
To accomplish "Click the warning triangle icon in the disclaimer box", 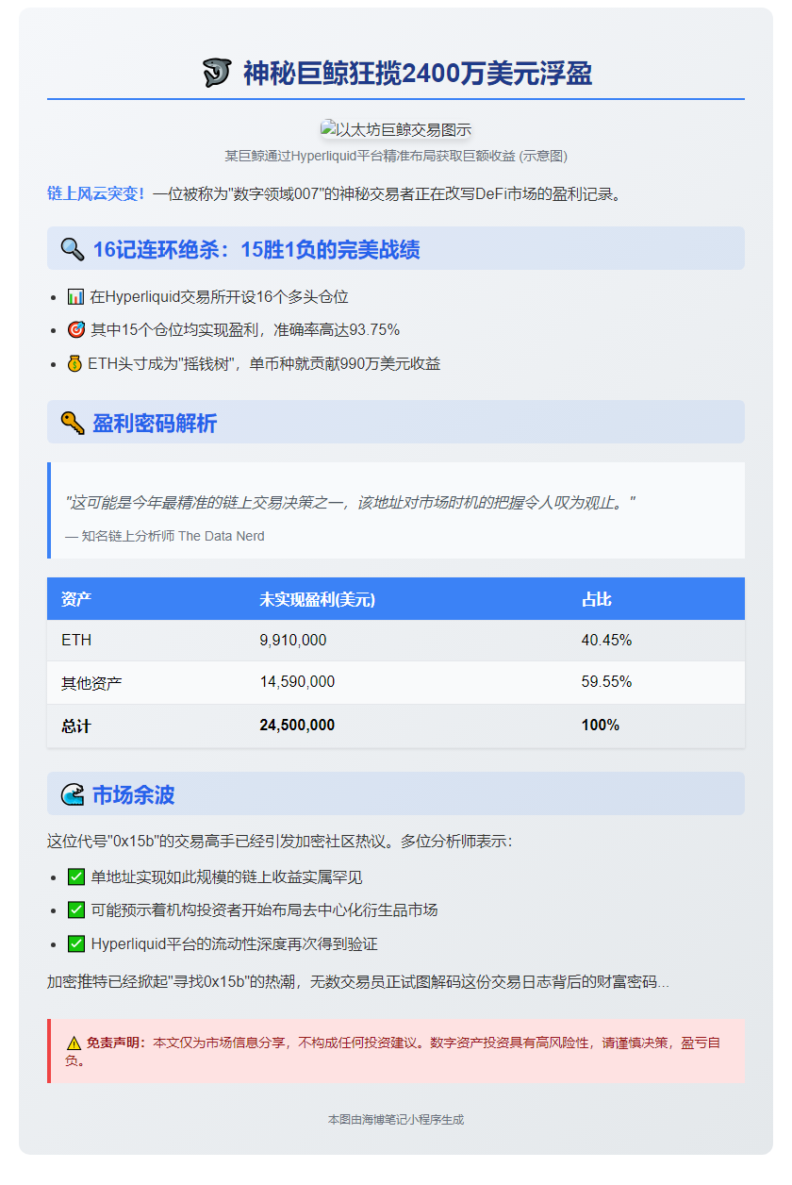I will 74,1042.
